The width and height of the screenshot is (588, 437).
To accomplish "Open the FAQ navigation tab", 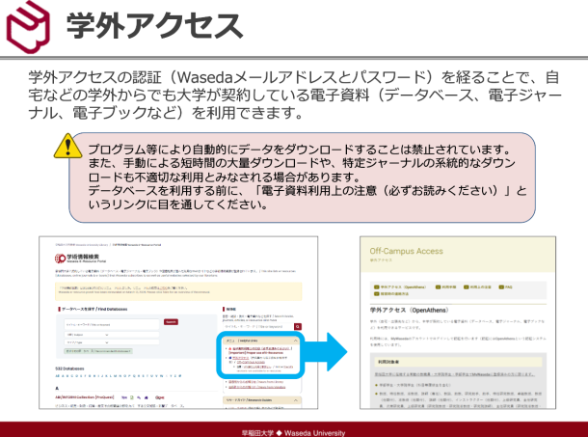I will coord(507,287).
